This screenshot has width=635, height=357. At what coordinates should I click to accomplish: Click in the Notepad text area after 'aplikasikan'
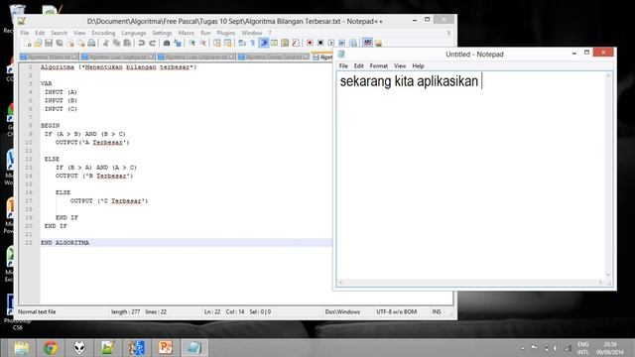coord(481,81)
